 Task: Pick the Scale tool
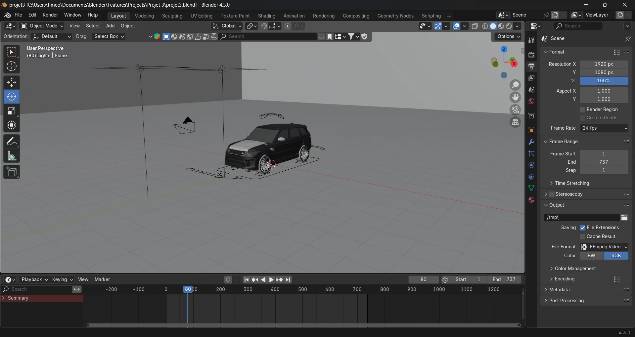click(12, 111)
